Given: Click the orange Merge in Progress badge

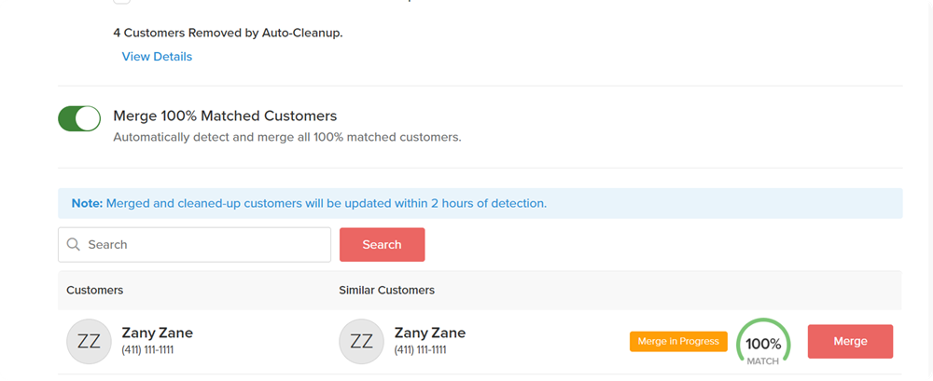Looking at the screenshot, I should pos(678,341).
